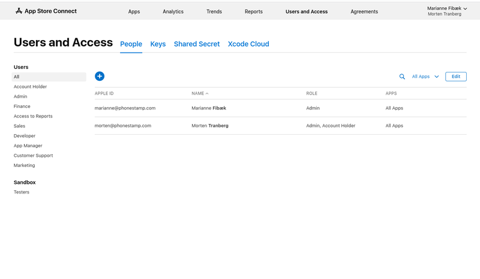480x279 pixels.
Task: Filter users by Access to Reports
Action: (x=33, y=116)
